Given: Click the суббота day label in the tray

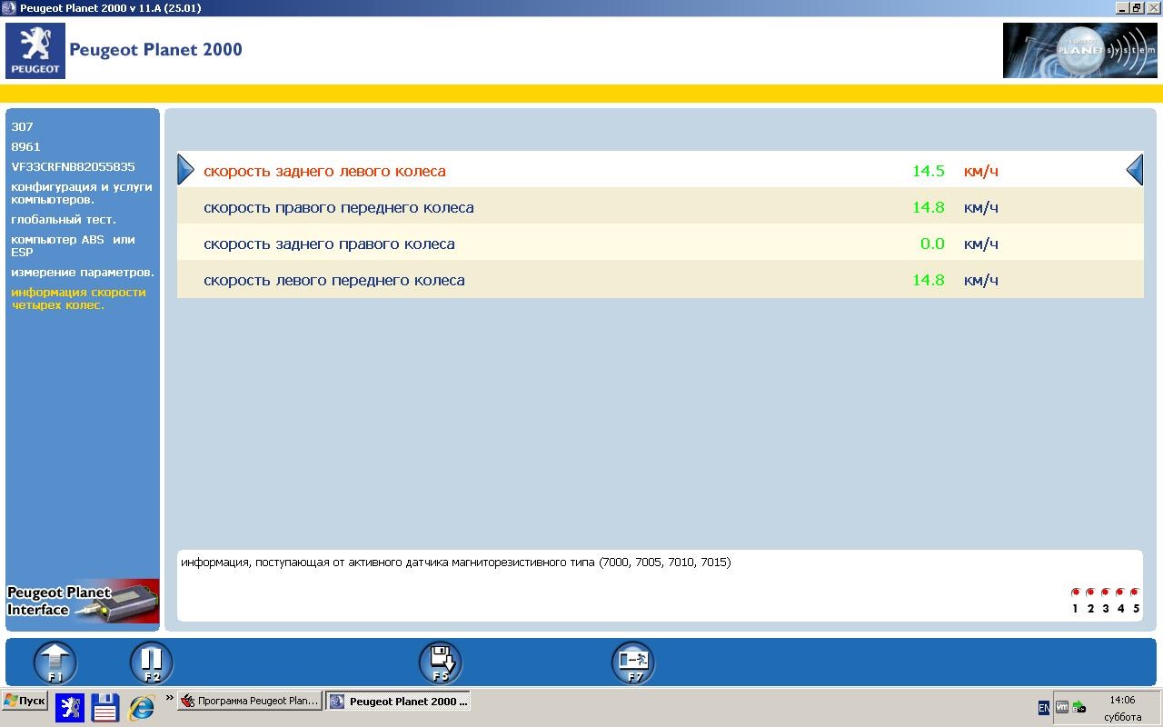Looking at the screenshot, I should tap(1123, 717).
